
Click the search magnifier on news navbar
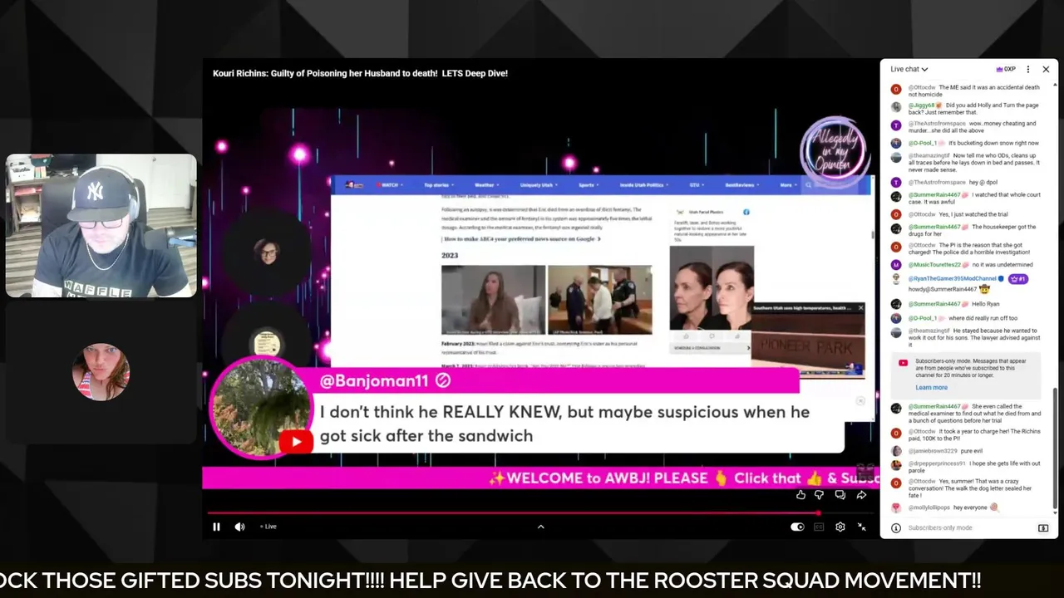[x=808, y=185]
